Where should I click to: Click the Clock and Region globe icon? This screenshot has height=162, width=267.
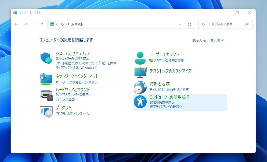pyautogui.click(x=140, y=87)
